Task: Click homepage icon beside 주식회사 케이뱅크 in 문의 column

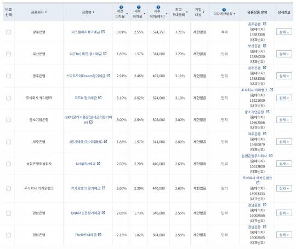Action: (x=271, y=90)
